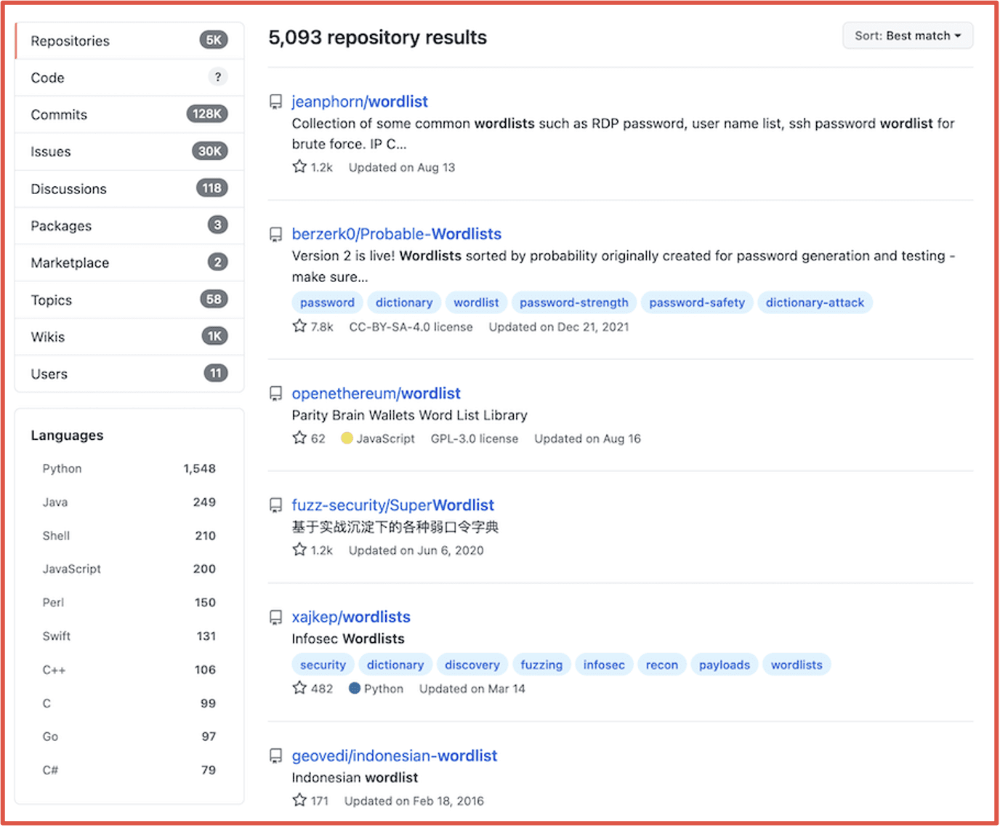Image resolution: width=1000 pixels, height=826 pixels.
Task: Click repo icon beside openethereum/wordlist
Action: tap(275, 393)
